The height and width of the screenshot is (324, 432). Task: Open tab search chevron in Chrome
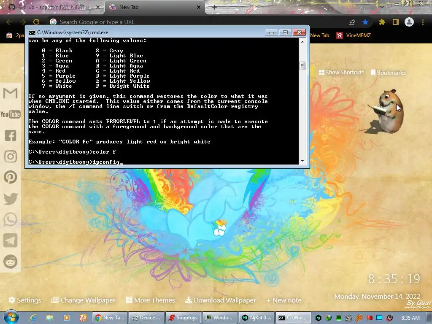[x=381, y=7]
